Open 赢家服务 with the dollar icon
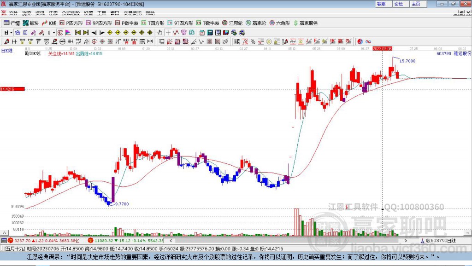This screenshot has width=472, height=266. tap(306, 23)
